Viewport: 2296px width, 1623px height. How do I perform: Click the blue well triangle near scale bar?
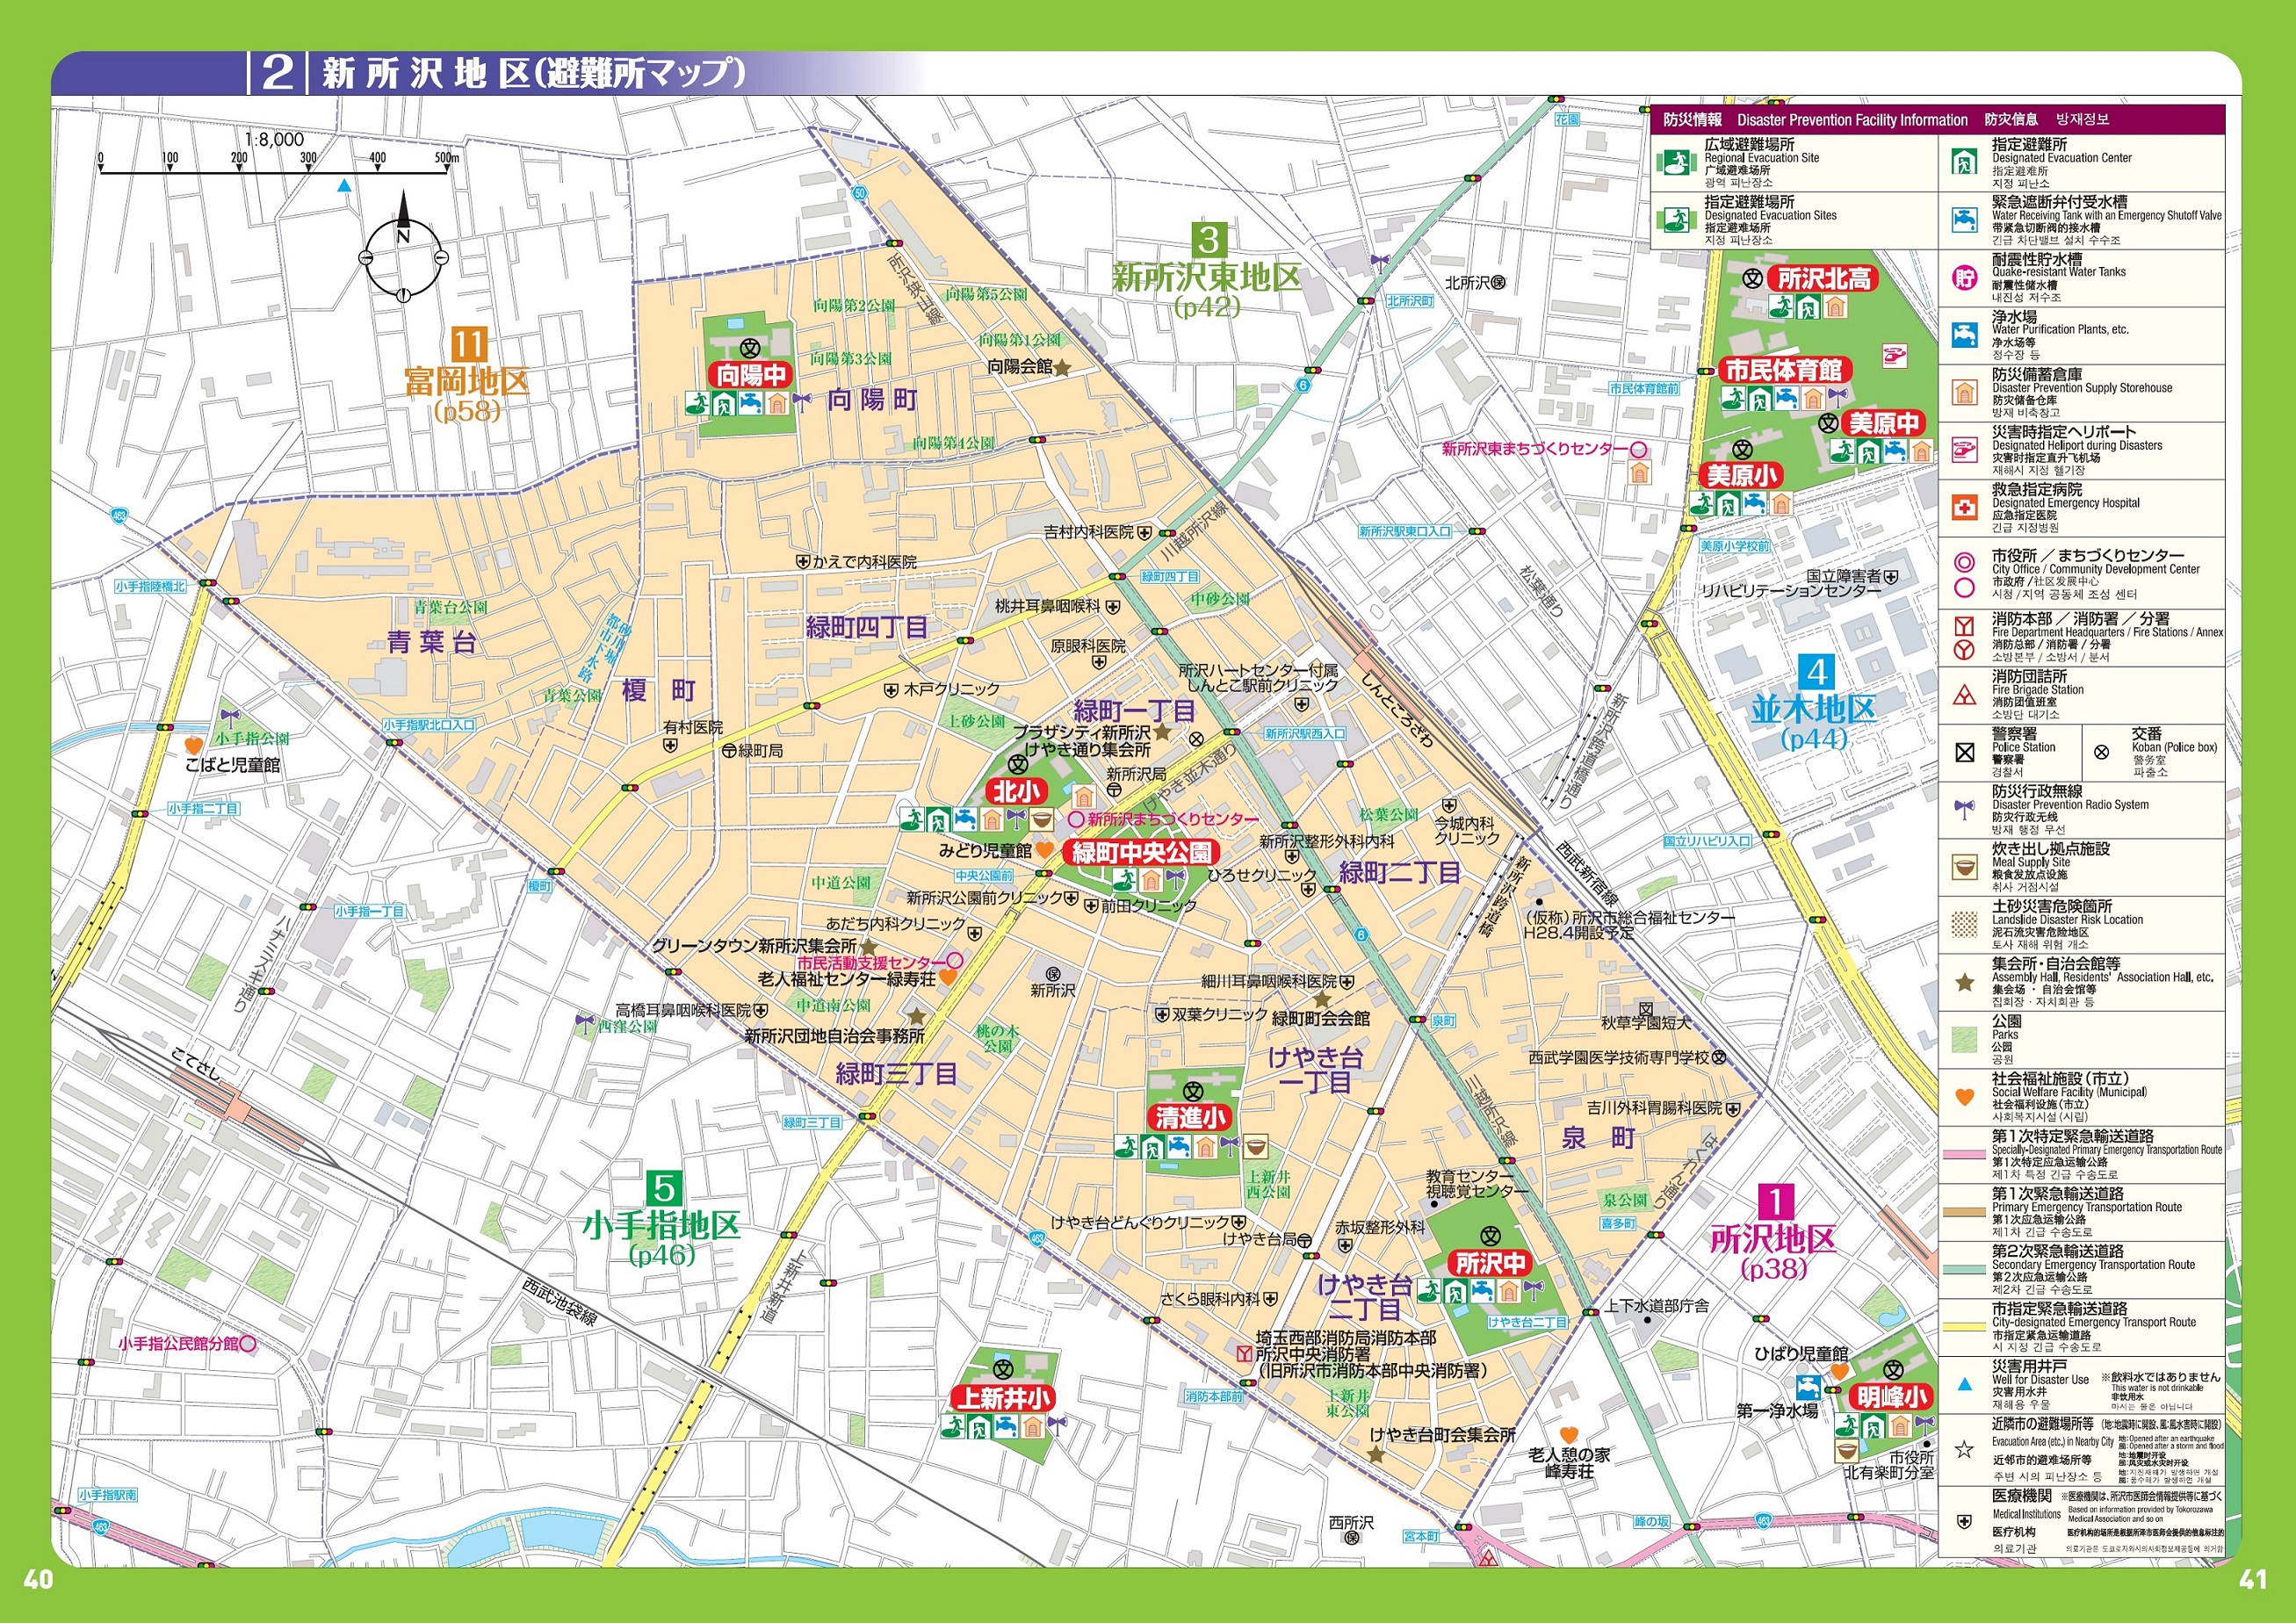344,186
